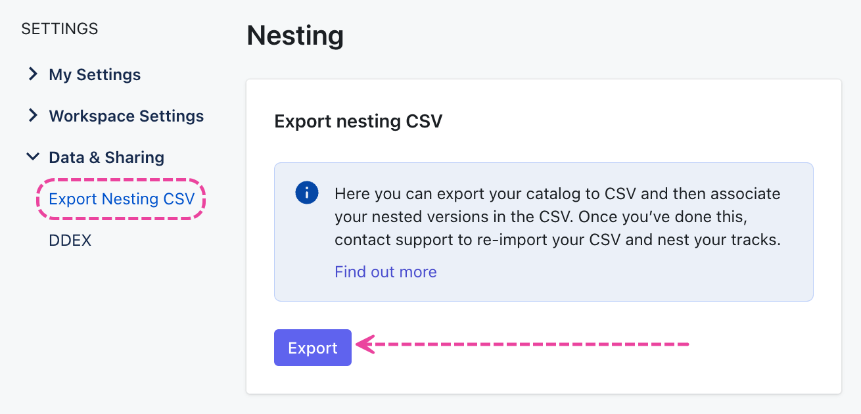
Task: Expand the Workspace Settings chevron
Action: [32, 116]
